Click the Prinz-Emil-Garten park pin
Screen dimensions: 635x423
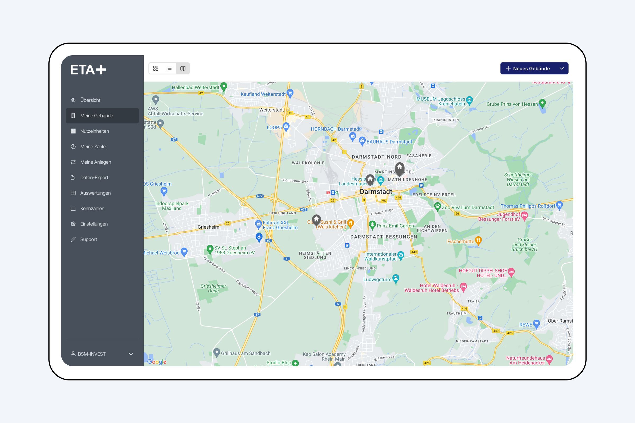click(x=372, y=225)
